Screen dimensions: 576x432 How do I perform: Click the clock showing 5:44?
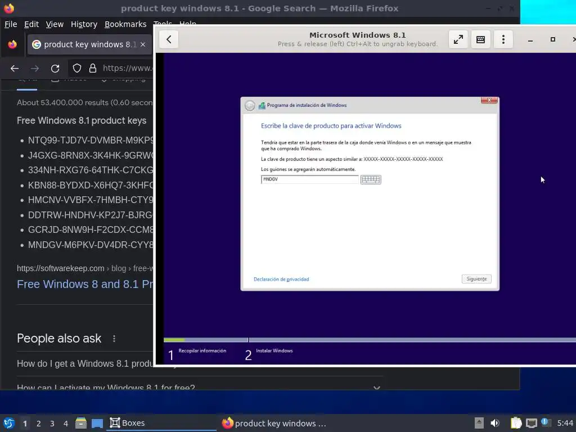click(565, 423)
